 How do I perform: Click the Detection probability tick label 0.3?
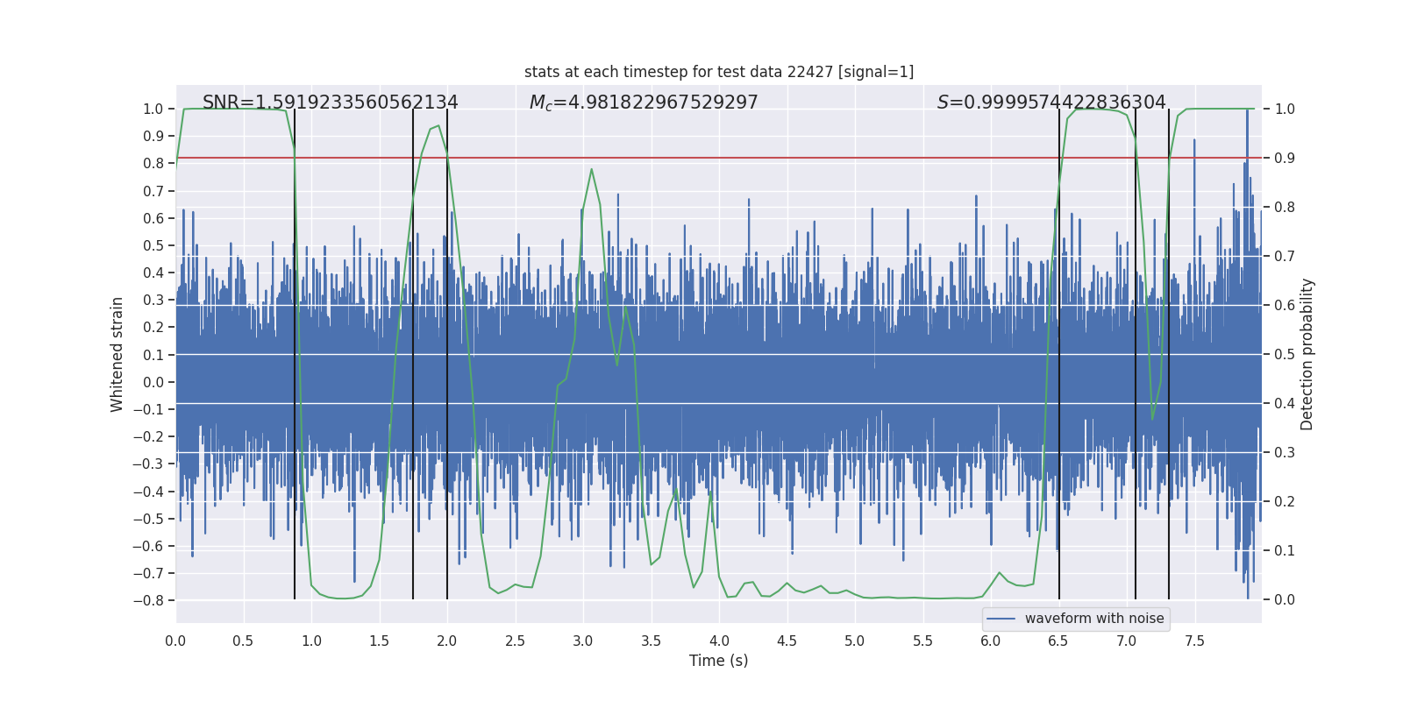pyautogui.click(x=1285, y=452)
